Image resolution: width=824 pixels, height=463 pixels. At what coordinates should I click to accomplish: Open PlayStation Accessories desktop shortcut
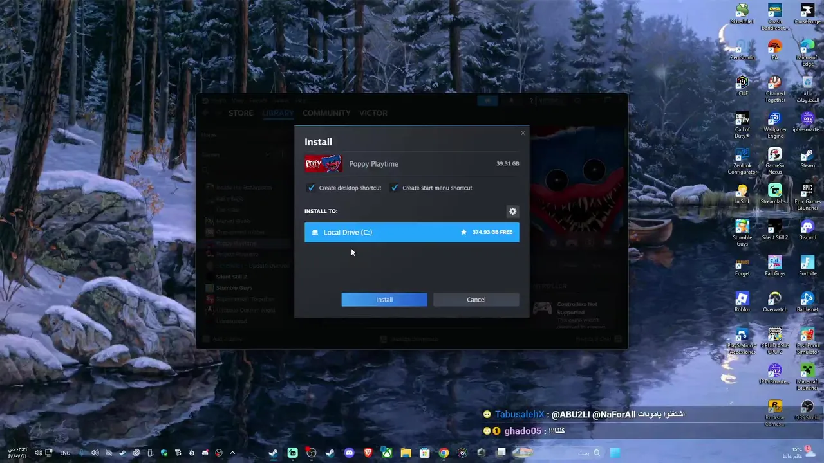[x=742, y=341]
